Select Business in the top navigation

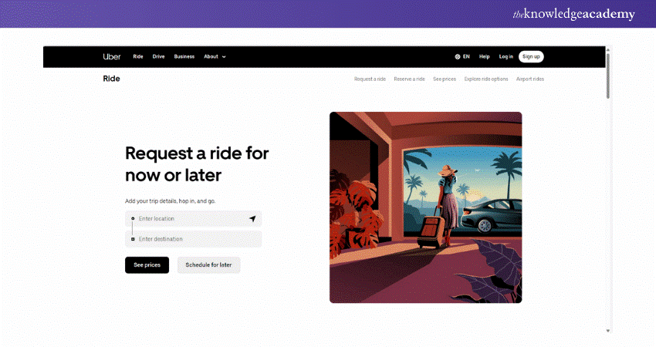coord(184,56)
